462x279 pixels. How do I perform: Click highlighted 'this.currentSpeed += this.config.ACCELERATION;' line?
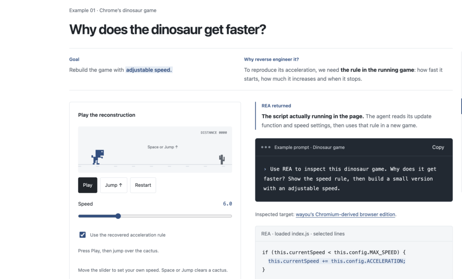click(x=337, y=261)
